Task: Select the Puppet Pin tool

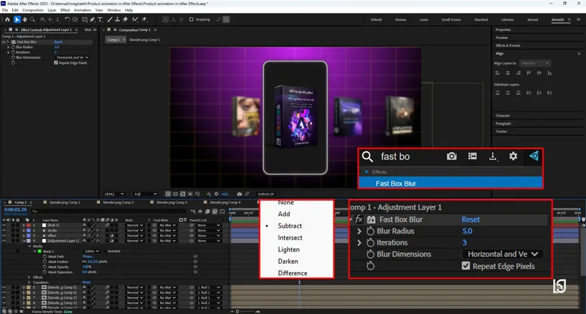Action: point(144,19)
